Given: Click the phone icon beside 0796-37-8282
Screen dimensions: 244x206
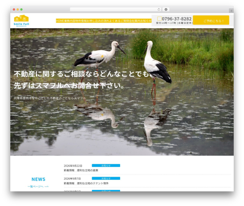Looking at the screenshot, I should click(x=160, y=19).
